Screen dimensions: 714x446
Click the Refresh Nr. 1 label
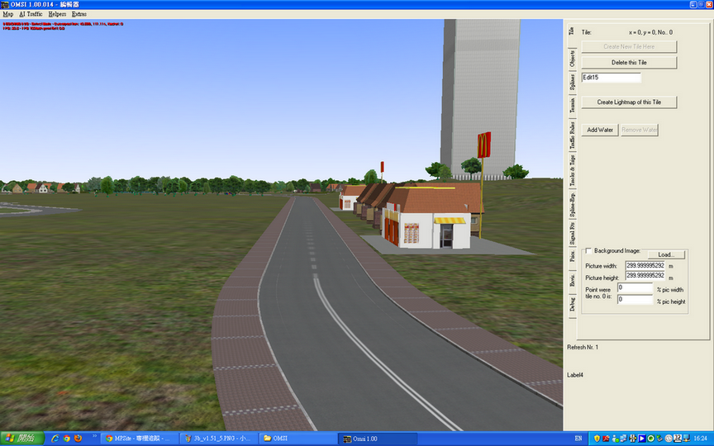click(583, 347)
